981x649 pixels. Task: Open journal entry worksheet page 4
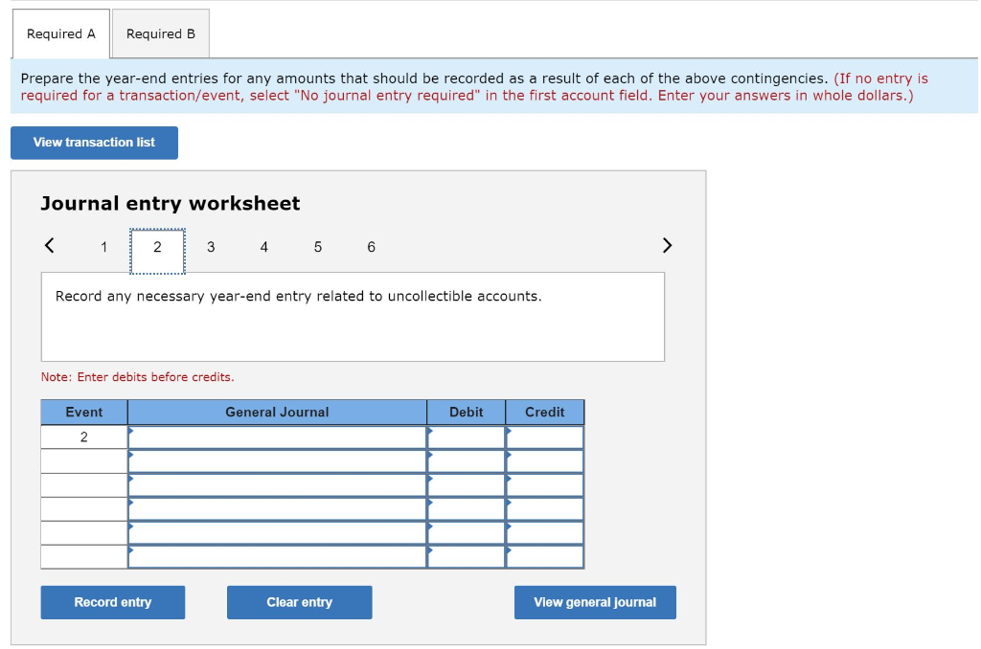tap(264, 247)
